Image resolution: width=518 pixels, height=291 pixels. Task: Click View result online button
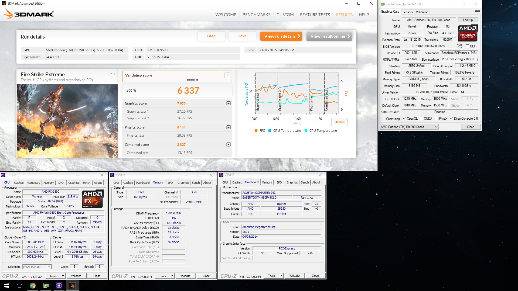pyautogui.click(x=329, y=36)
